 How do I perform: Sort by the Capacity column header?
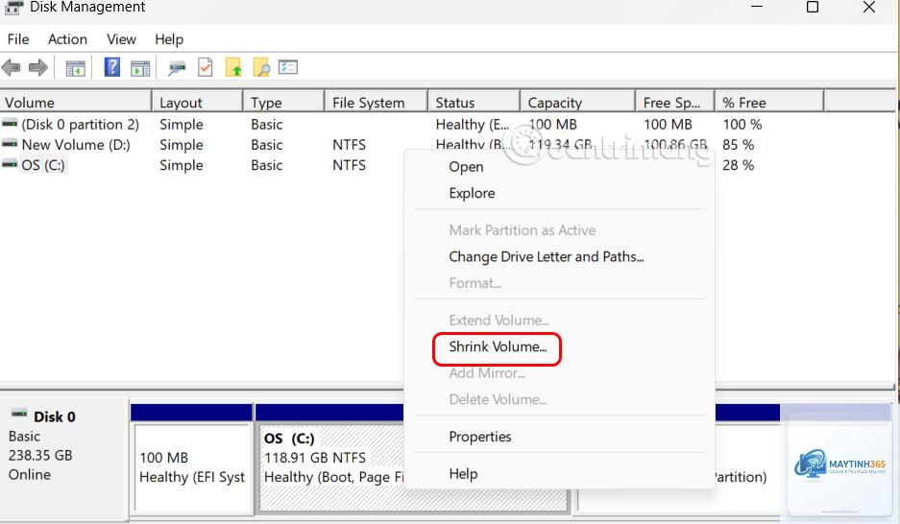[578, 103]
